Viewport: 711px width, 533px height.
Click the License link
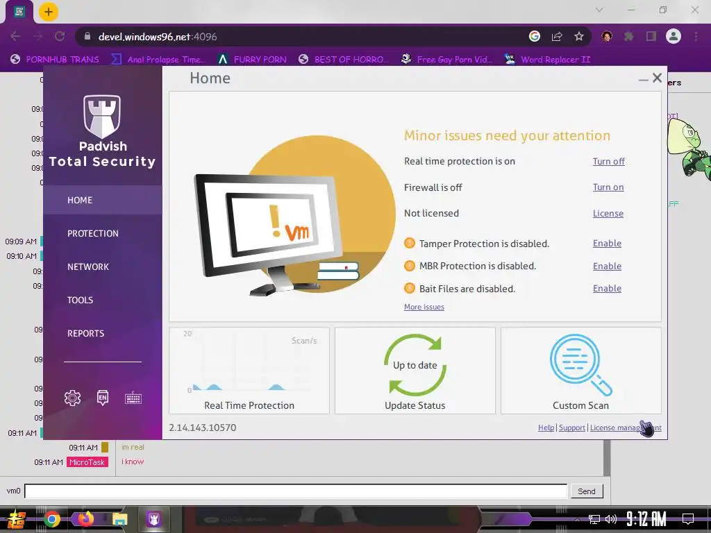(608, 214)
